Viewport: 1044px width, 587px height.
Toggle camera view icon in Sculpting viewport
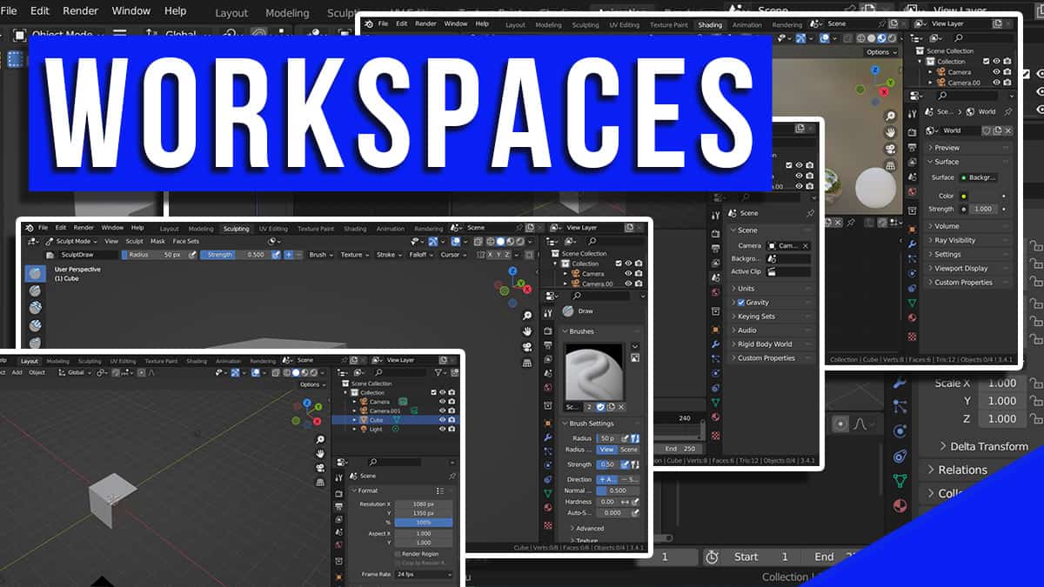pos(527,347)
